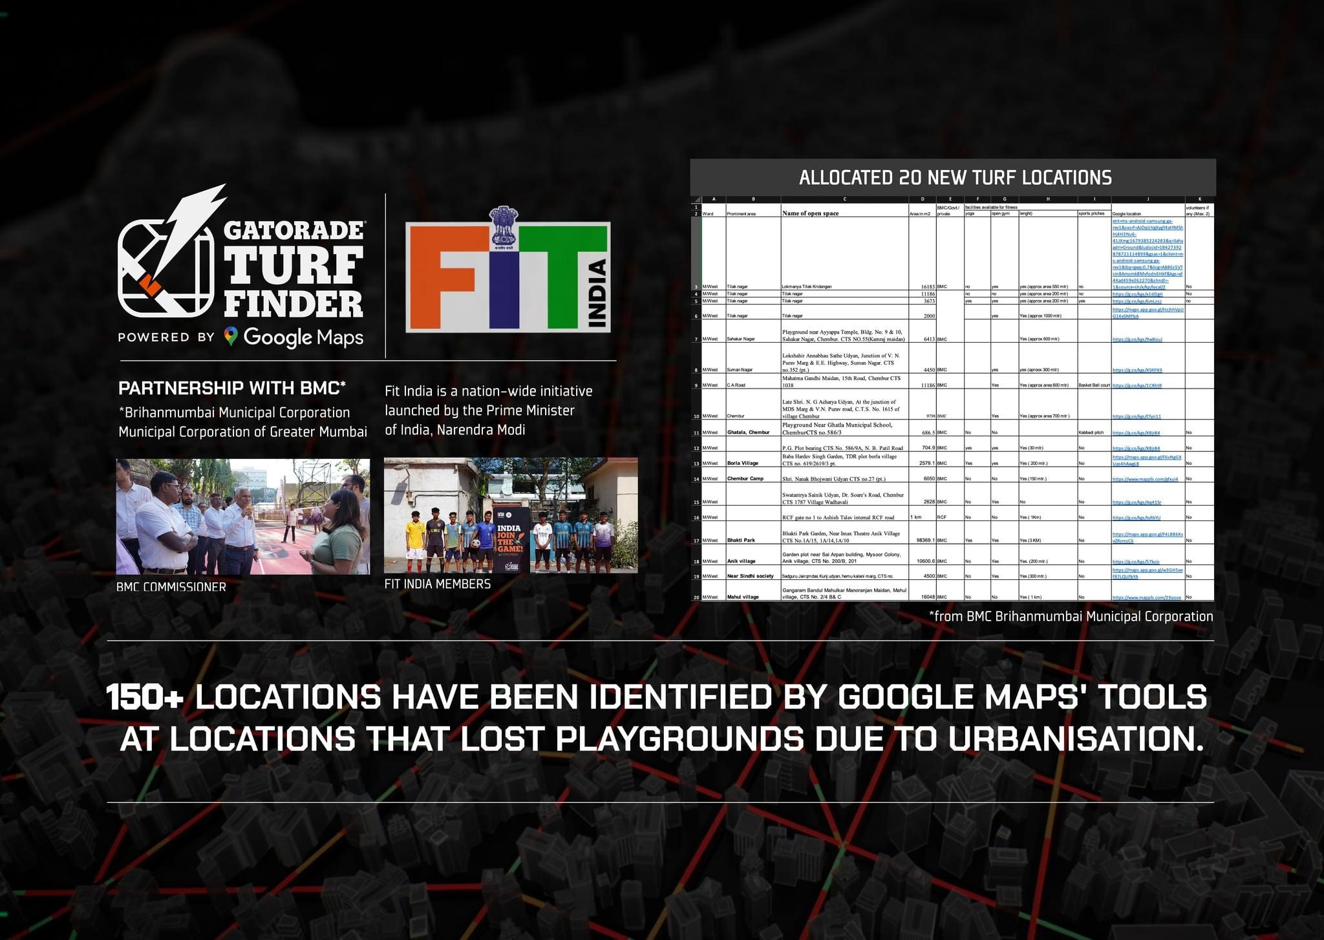Open the maps.app.goo.gl link in row 6
1324x940 pixels.
click(1148, 313)
